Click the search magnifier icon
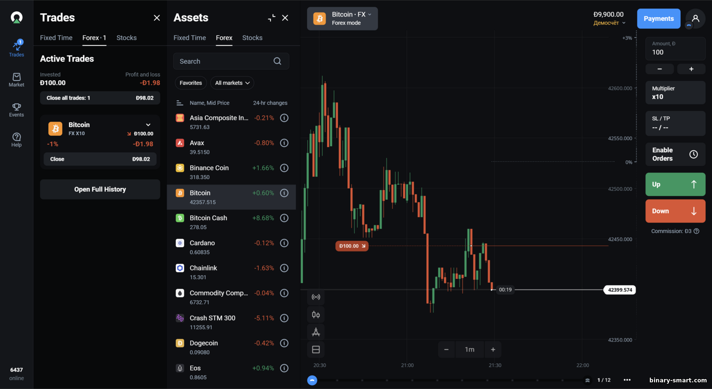Viewport: 712px width, 389px height. 277,61
